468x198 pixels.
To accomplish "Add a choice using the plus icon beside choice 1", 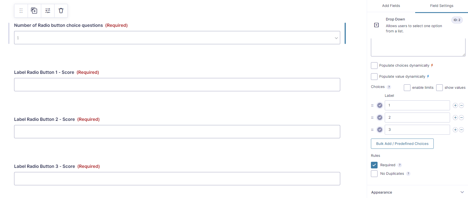I will click(455, 105).
